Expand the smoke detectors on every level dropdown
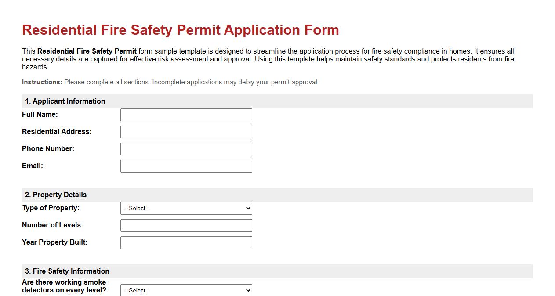 click(186, 290)
